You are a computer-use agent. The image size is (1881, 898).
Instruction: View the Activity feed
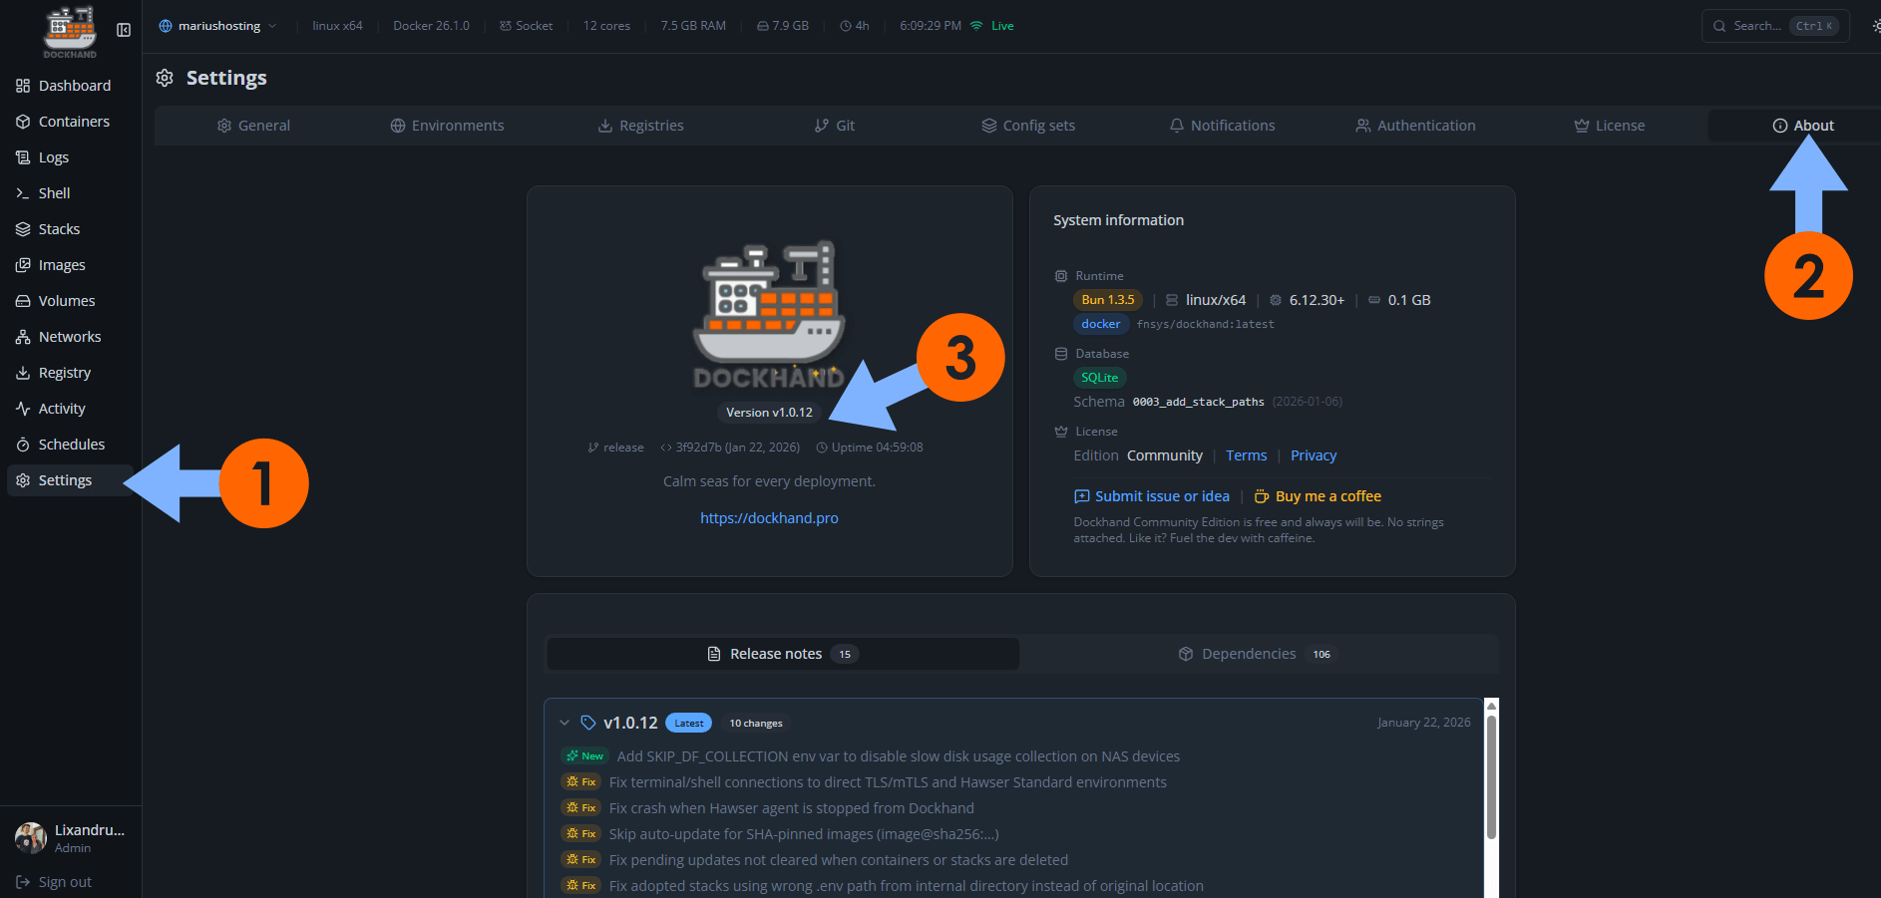pos(62,408)
